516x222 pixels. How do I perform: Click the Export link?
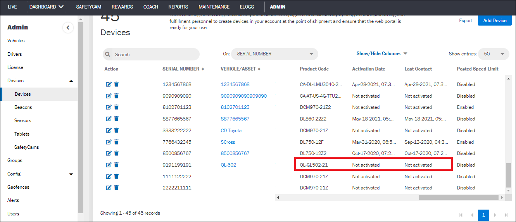coord(466,21)
